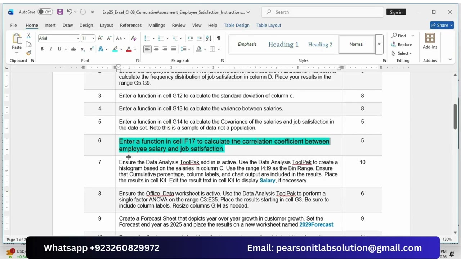This screenshot has height=259, width=461.
Task: Apply Superscript formatting
Action: (91, 49)
